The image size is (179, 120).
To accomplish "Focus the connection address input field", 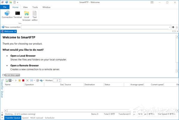I will point(95,27).
